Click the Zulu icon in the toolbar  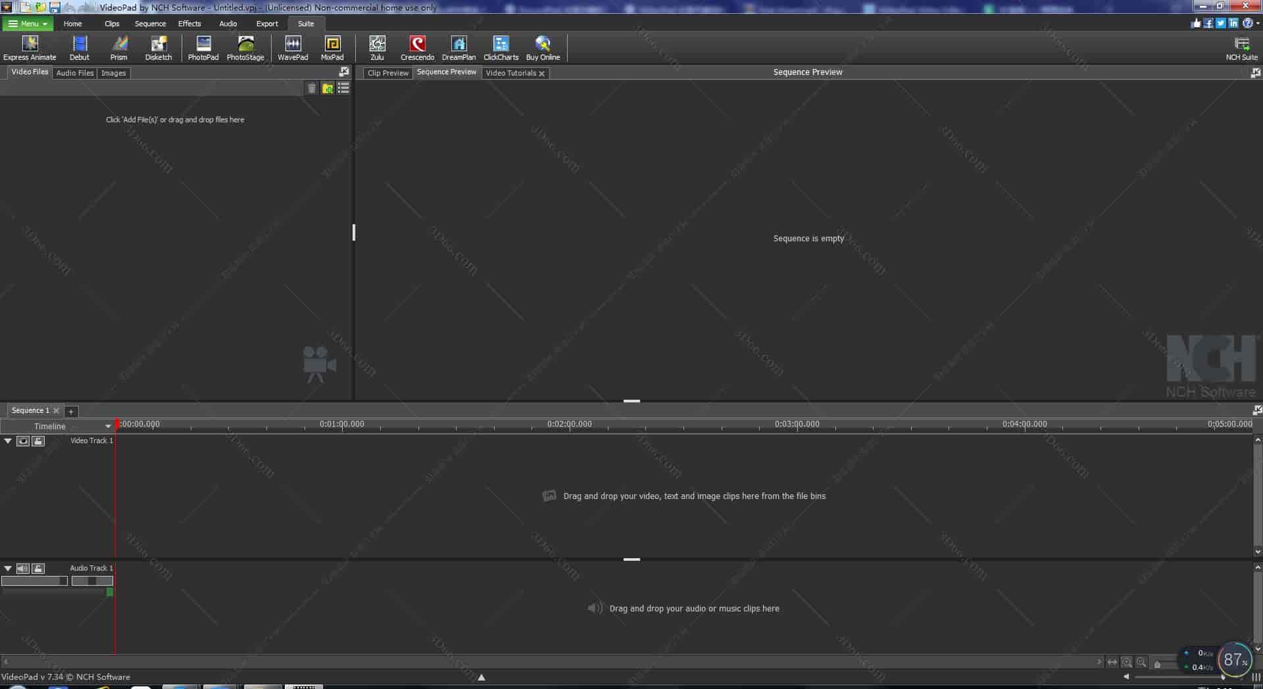[377, 46]
